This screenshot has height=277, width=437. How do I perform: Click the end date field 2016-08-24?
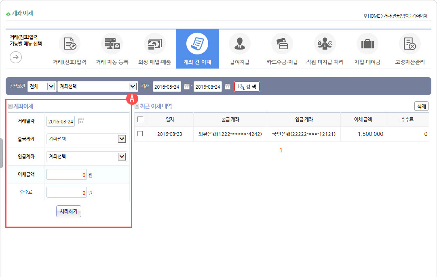[x=208, y=87]
